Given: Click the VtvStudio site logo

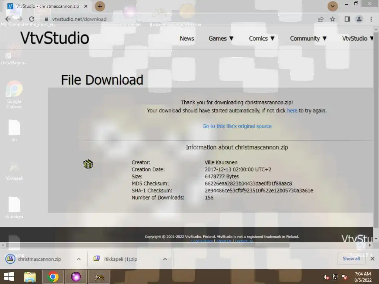Looking at the screenshot, I should click(55, 38).
